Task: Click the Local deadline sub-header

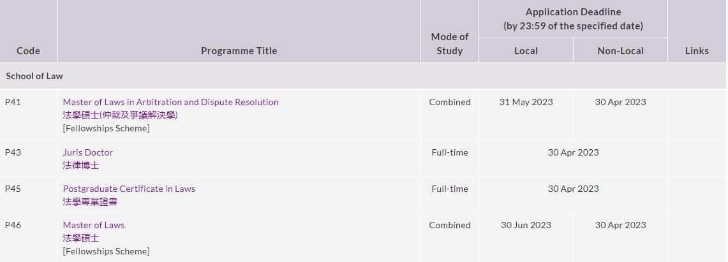Action: coord(526,51)
